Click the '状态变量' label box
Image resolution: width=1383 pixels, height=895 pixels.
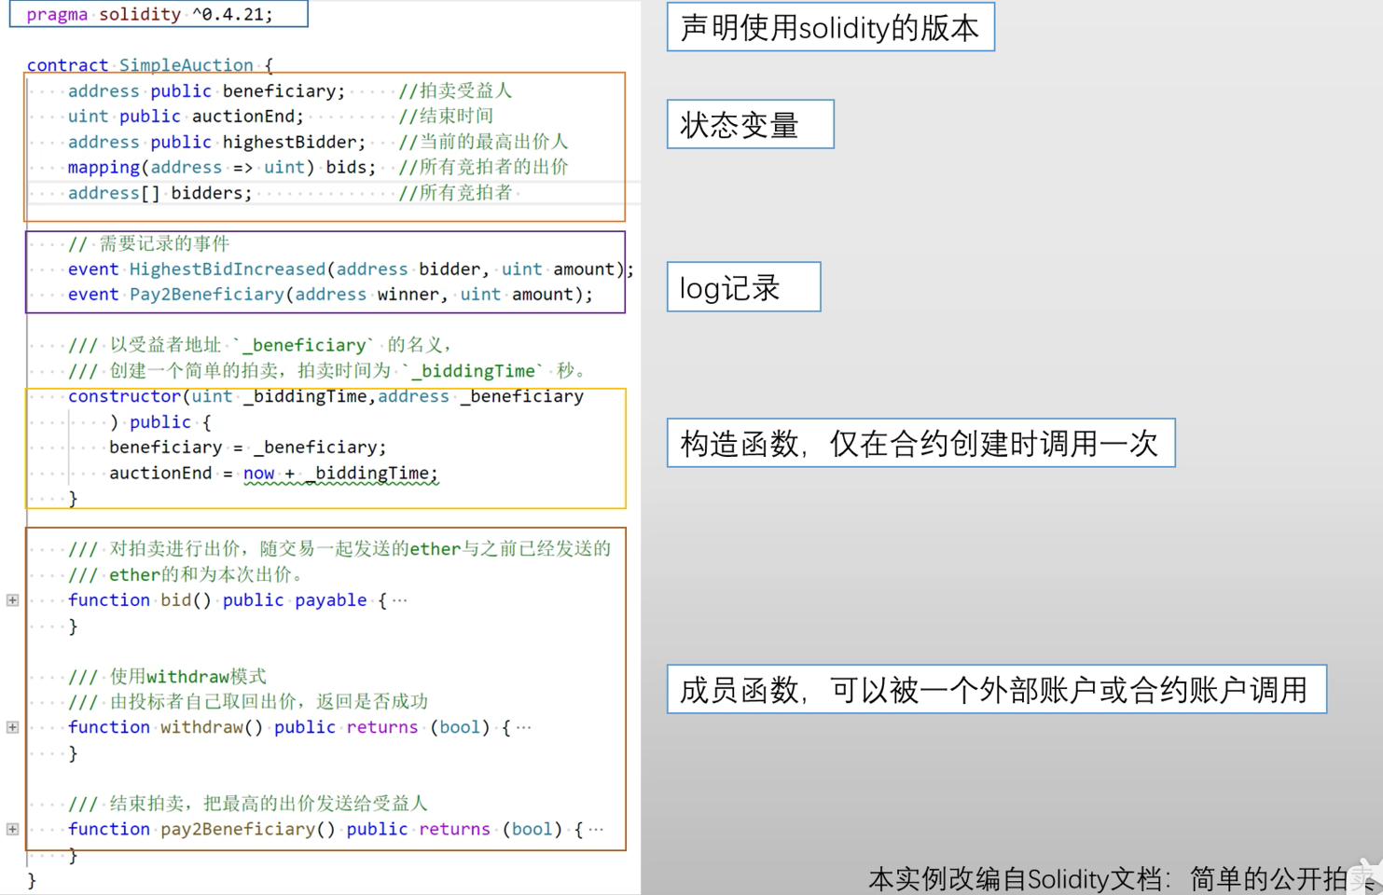click(x=751, y=124)
